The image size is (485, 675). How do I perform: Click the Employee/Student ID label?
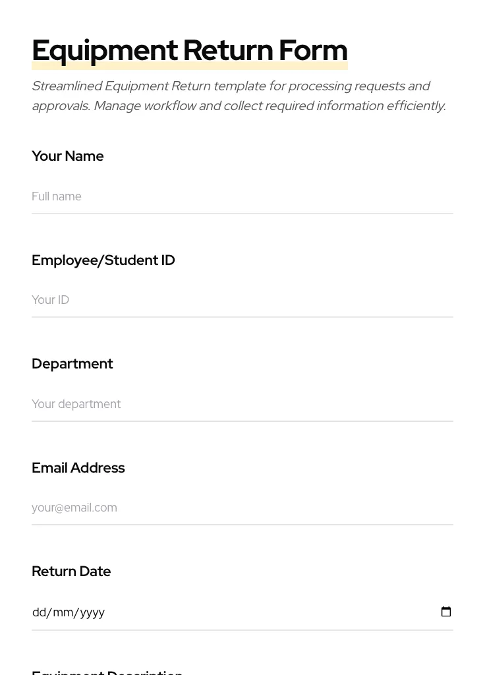[x=103, y=260]
